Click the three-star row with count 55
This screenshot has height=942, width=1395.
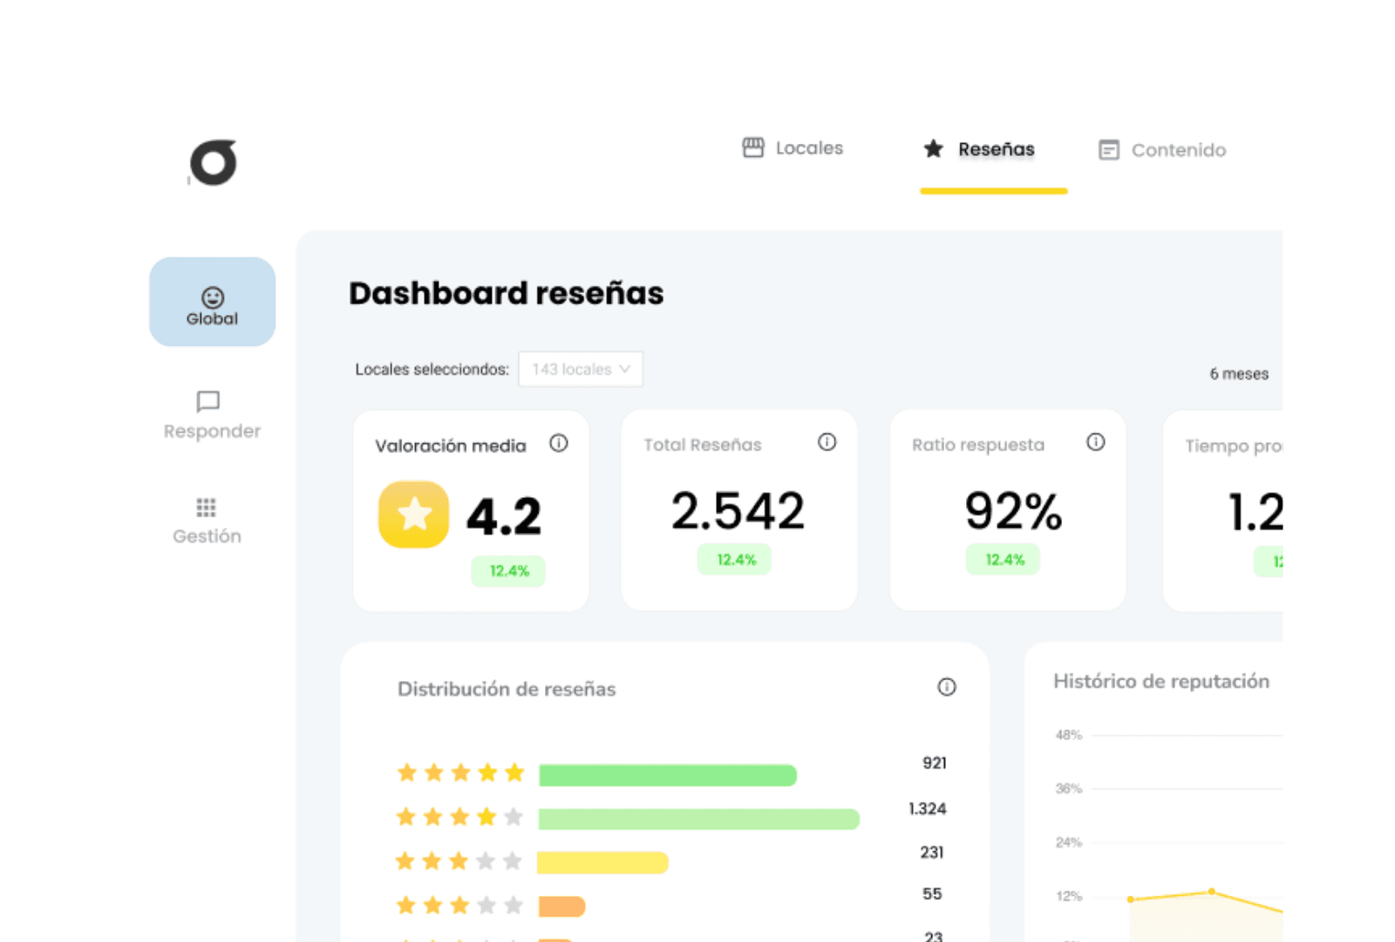pyautogui.click(x=459, y=905)
